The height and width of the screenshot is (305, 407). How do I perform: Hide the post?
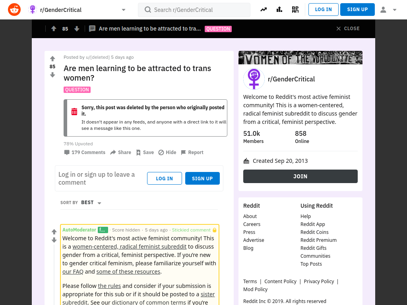tap(167, 152)
